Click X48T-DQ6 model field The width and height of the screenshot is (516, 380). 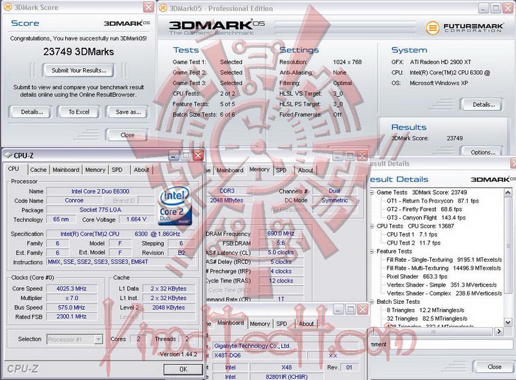pos(259,355)
